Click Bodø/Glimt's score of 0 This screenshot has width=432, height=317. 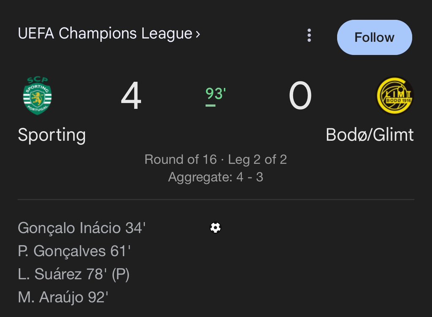coord(300,97)
